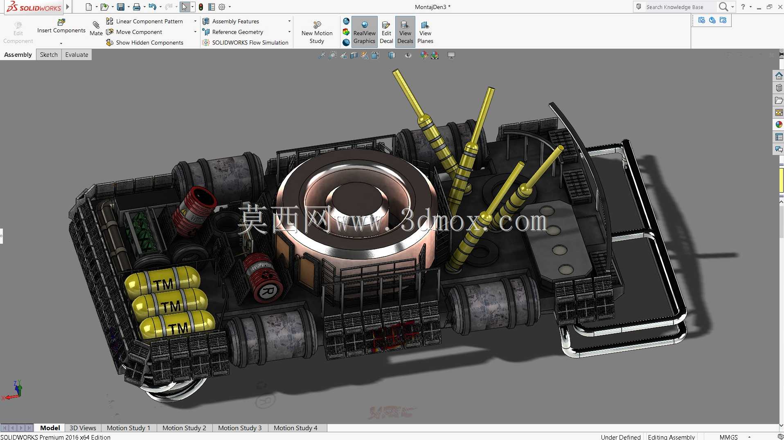Click the Rebuild traffic light icon

pos(201,7)
